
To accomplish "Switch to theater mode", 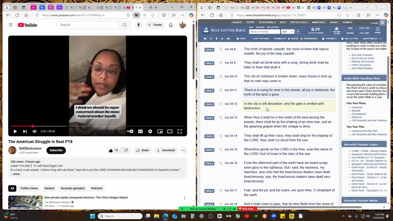I will [170, 131].
